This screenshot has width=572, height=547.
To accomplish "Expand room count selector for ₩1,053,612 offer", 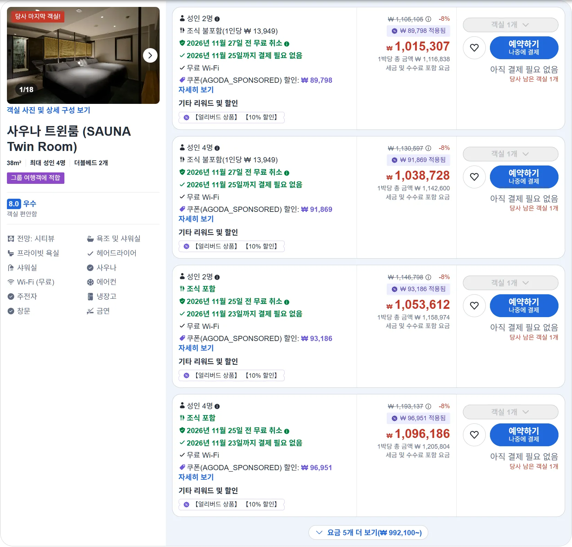I will pos(510,283).
